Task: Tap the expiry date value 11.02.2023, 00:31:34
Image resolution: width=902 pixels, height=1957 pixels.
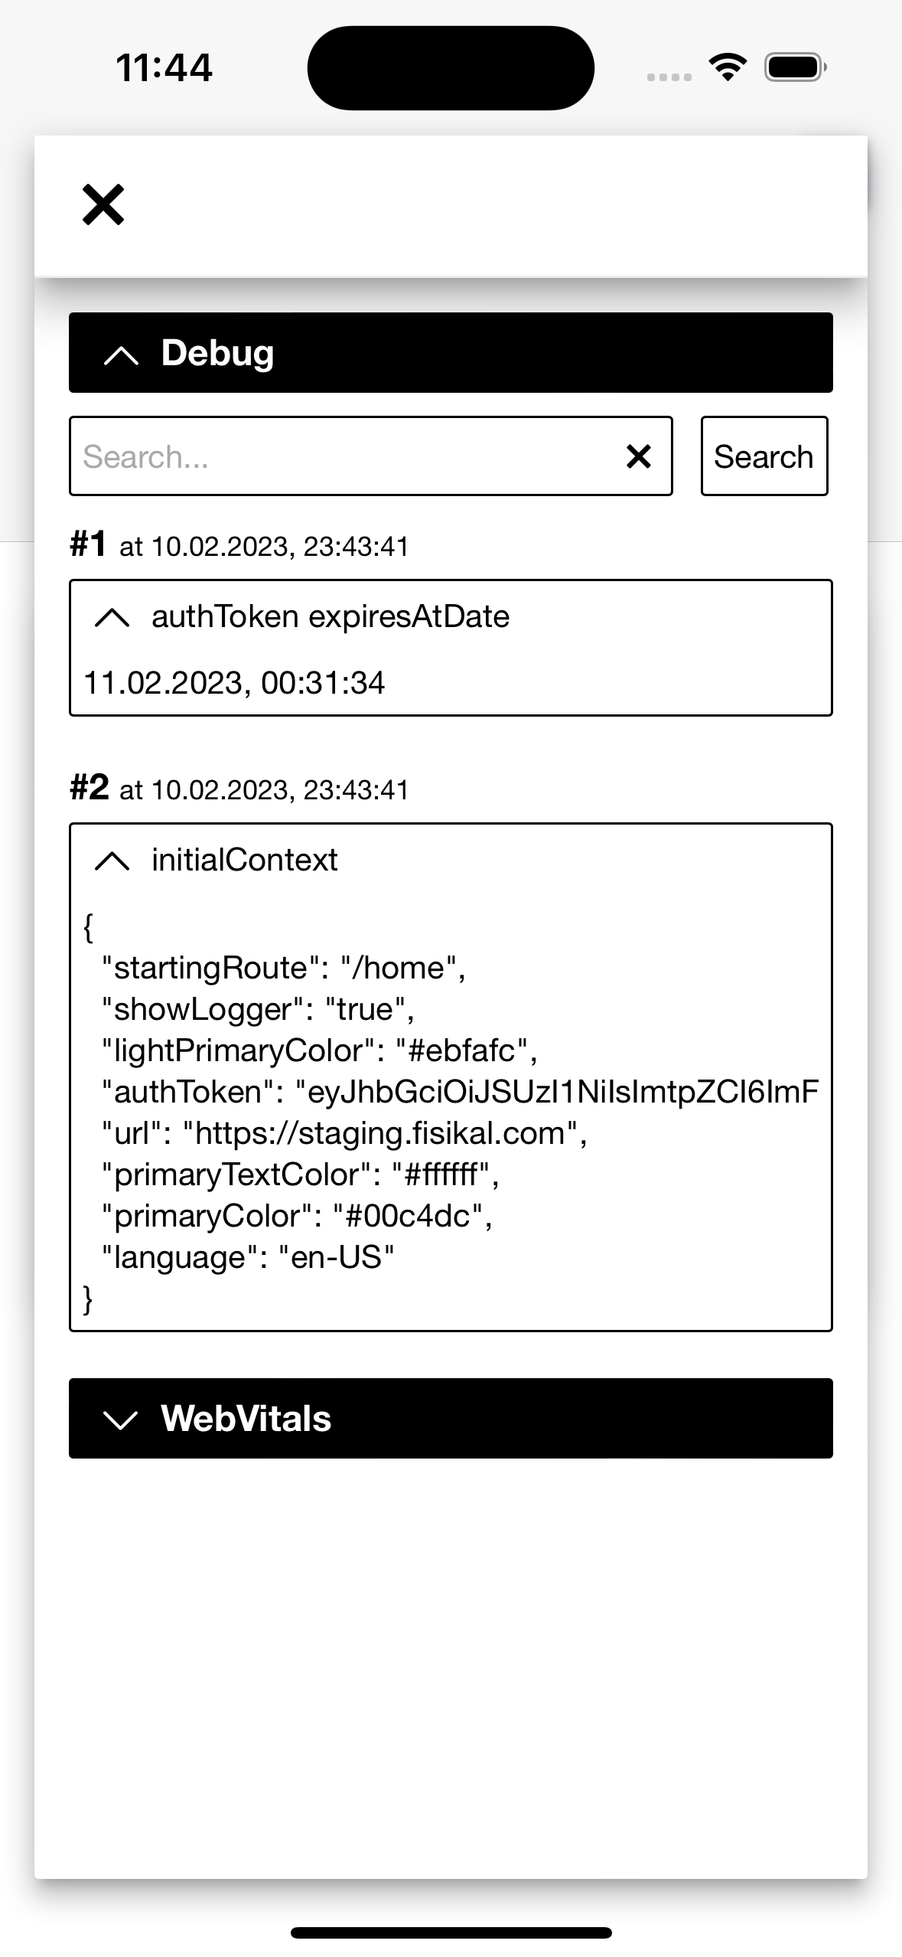Action: click(234, 683)
